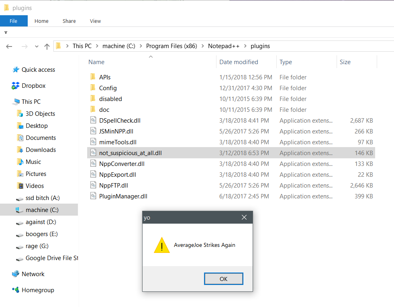Select the rage (G:) drive
This screenshot has width=394, height=307.
coord(37,246)
